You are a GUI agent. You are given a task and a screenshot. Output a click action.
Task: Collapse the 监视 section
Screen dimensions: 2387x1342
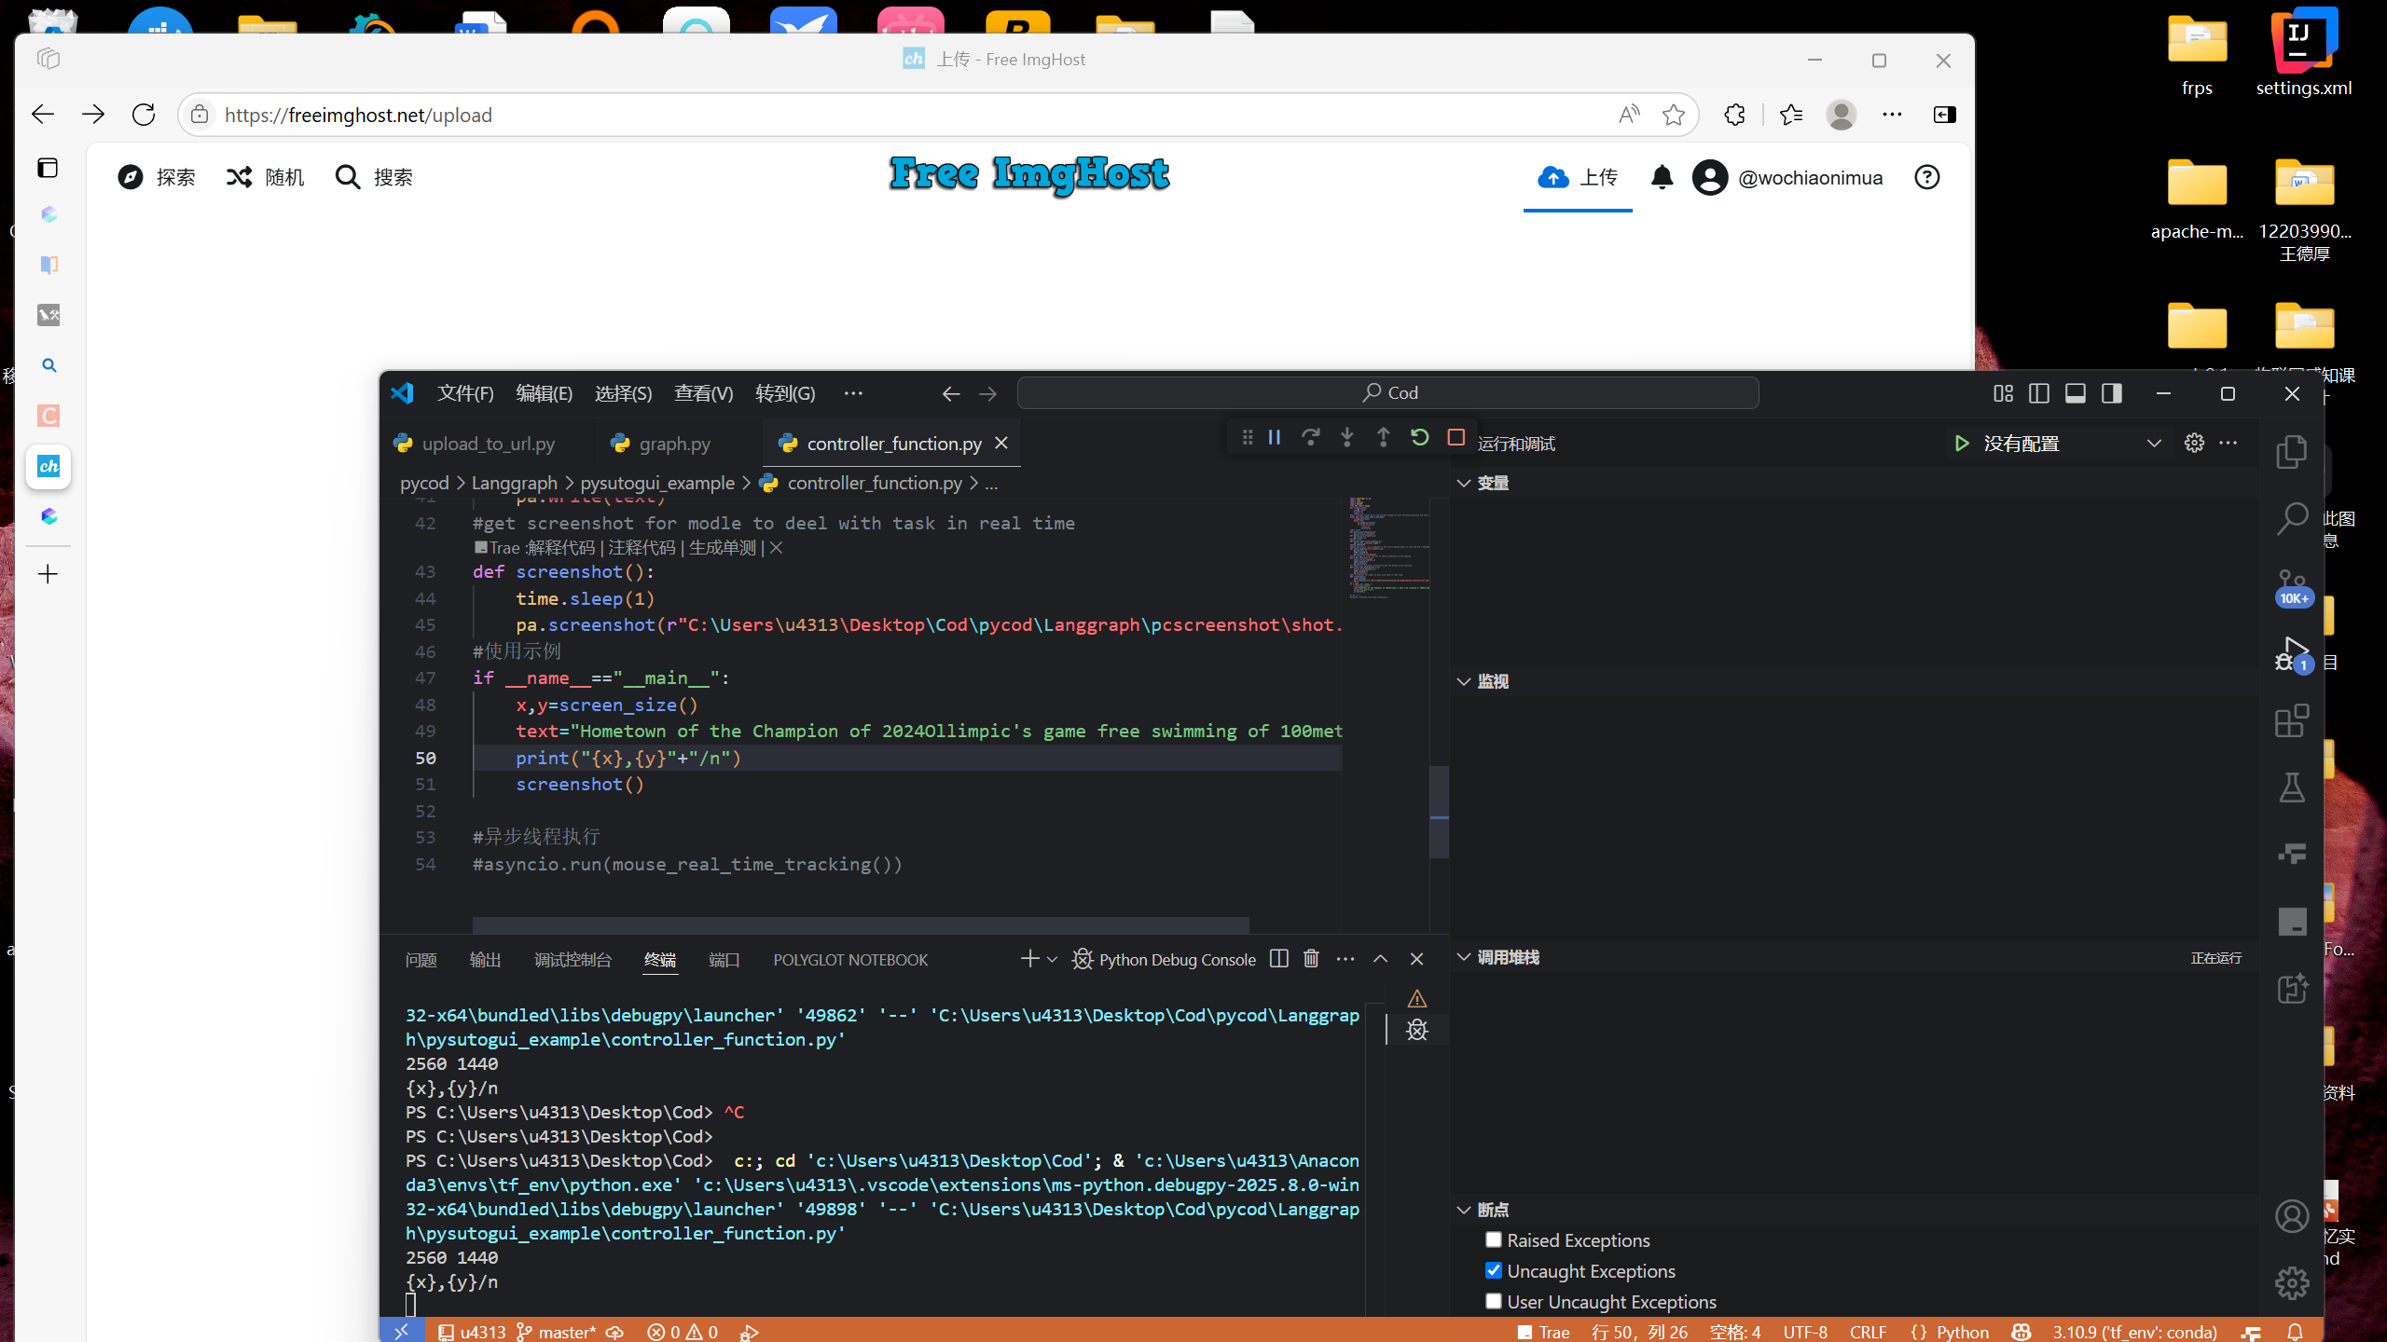tap(1464, 681)
